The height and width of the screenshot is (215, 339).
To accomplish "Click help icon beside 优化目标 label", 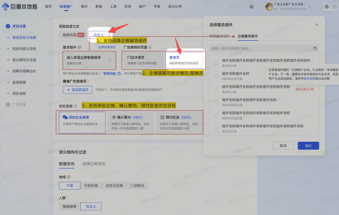I will tap(75, 106).
